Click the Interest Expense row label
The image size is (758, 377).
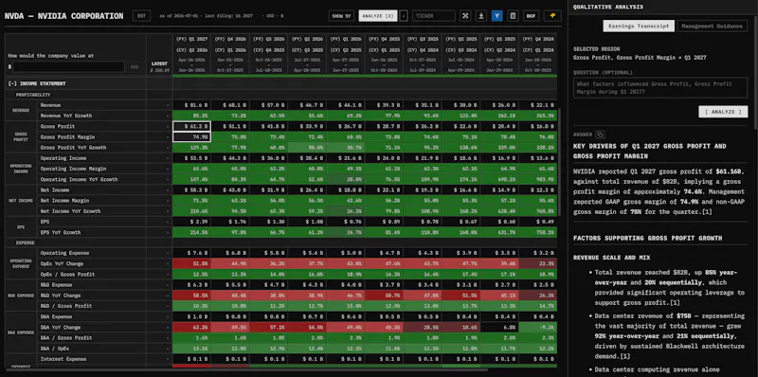click(63, 359)
